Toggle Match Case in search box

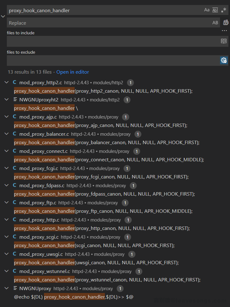(x=207, y=10)
